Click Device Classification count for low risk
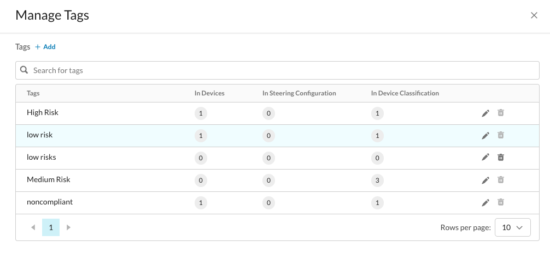 (x=377, y=136)
